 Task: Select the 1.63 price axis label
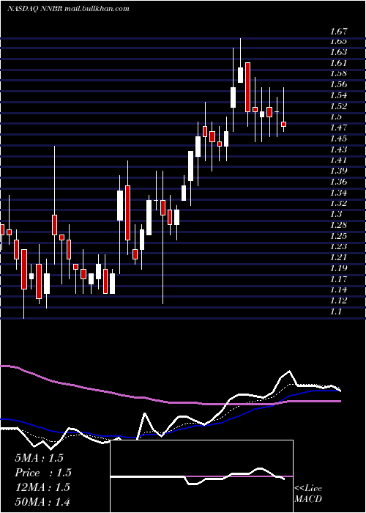338,52
